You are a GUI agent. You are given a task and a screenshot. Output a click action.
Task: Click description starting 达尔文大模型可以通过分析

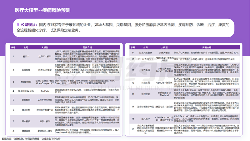87,56
